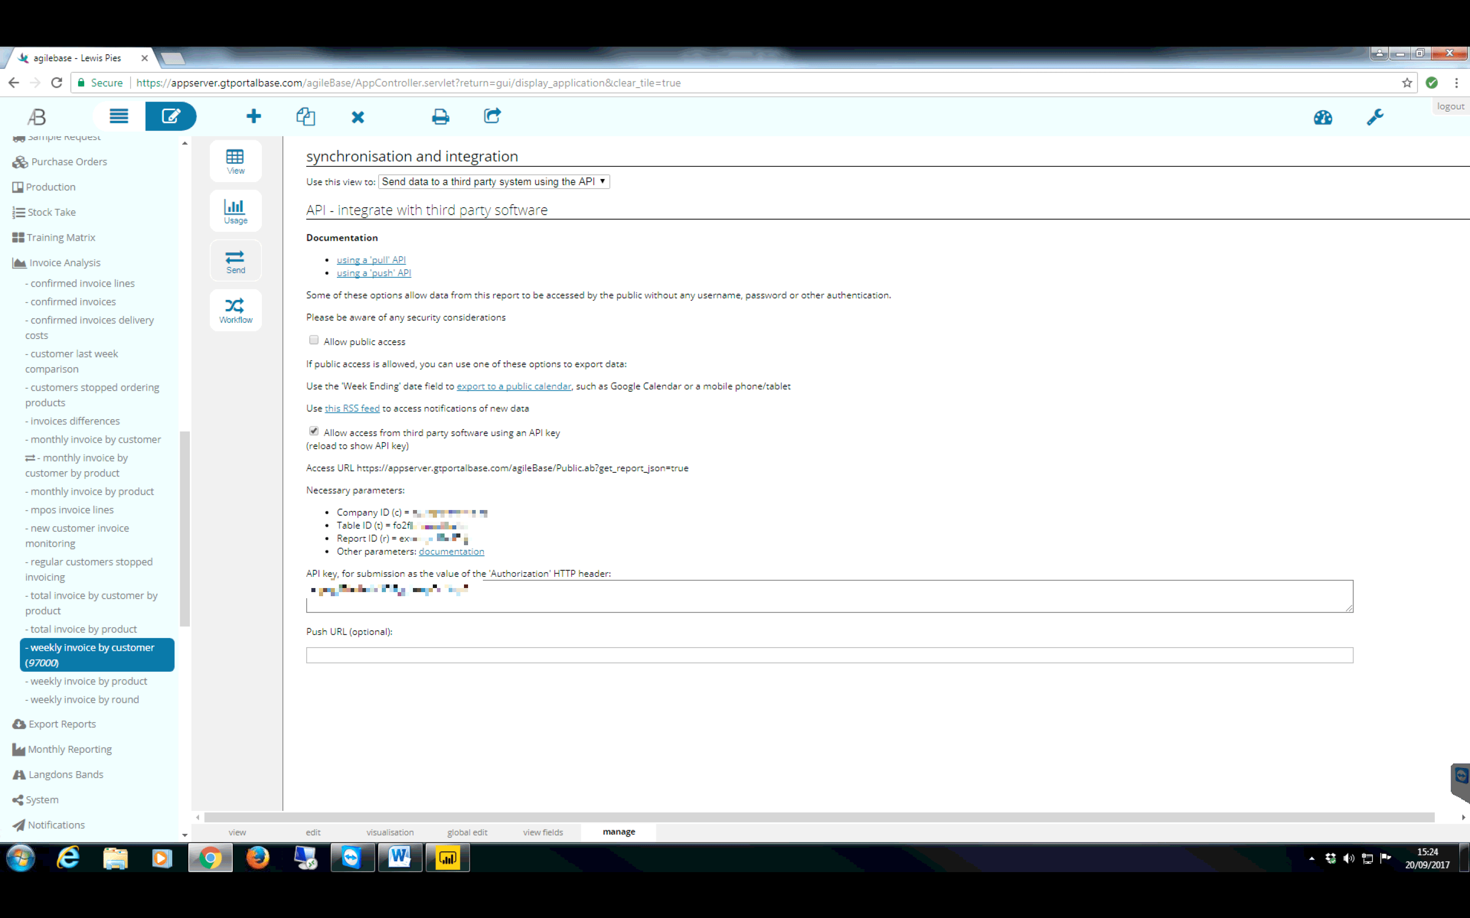Screen dimensions: 1470x918
Task: Click the delete X icon in toolbar
Action: [358, 117]
